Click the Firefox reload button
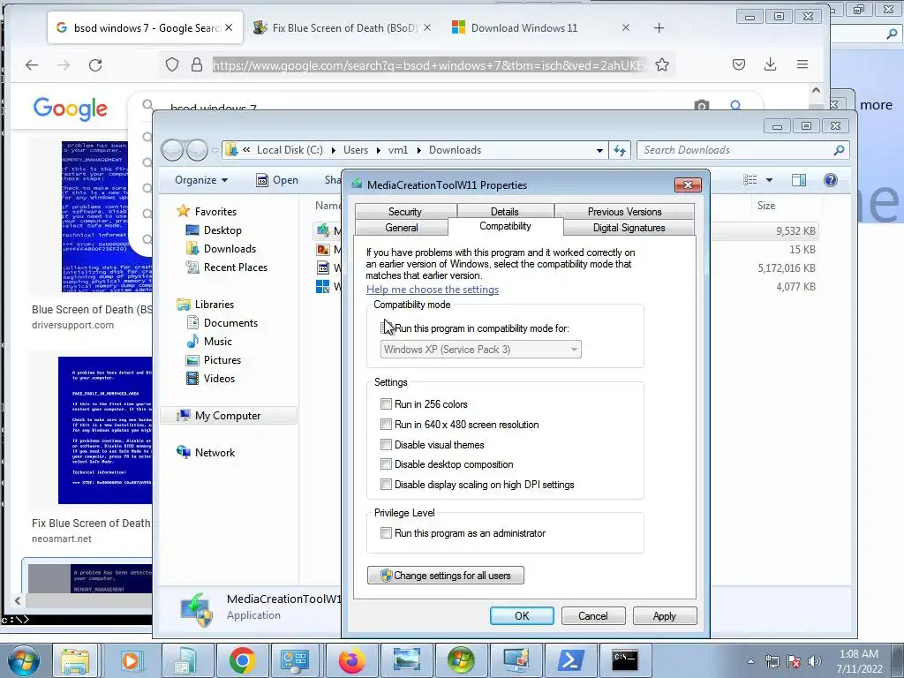 pyautogui.click(x=95, y=65)
